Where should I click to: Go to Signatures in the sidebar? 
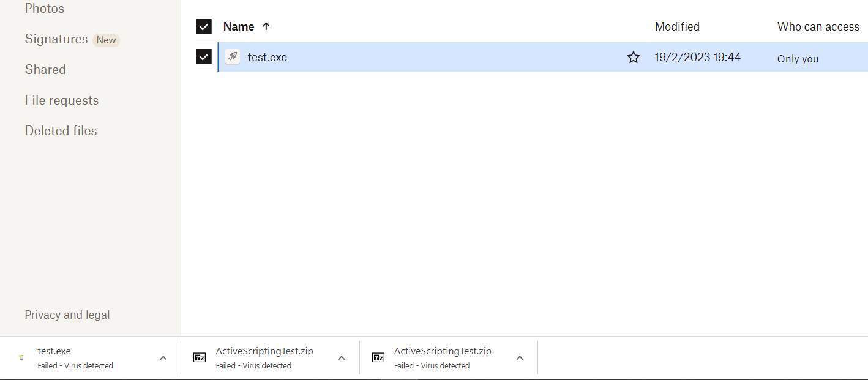(x=56, y=39)
